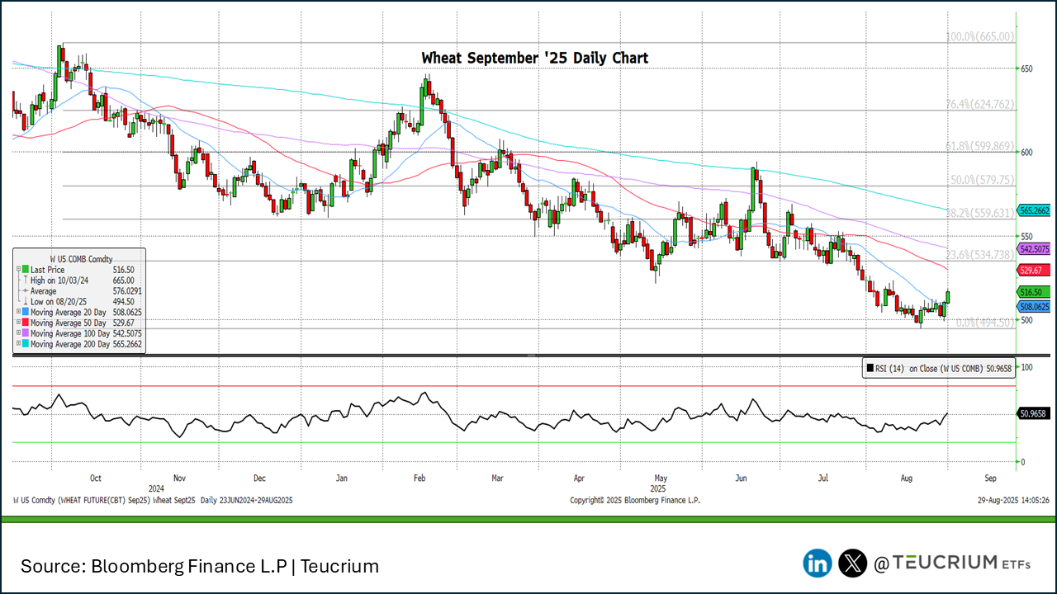Image resolution: width=1057 pixels, height=594 pixels.
Task: Click the 'Source: Bloomberg Finance L.P | Teucrium' text
Action: (x=200, y=566)
